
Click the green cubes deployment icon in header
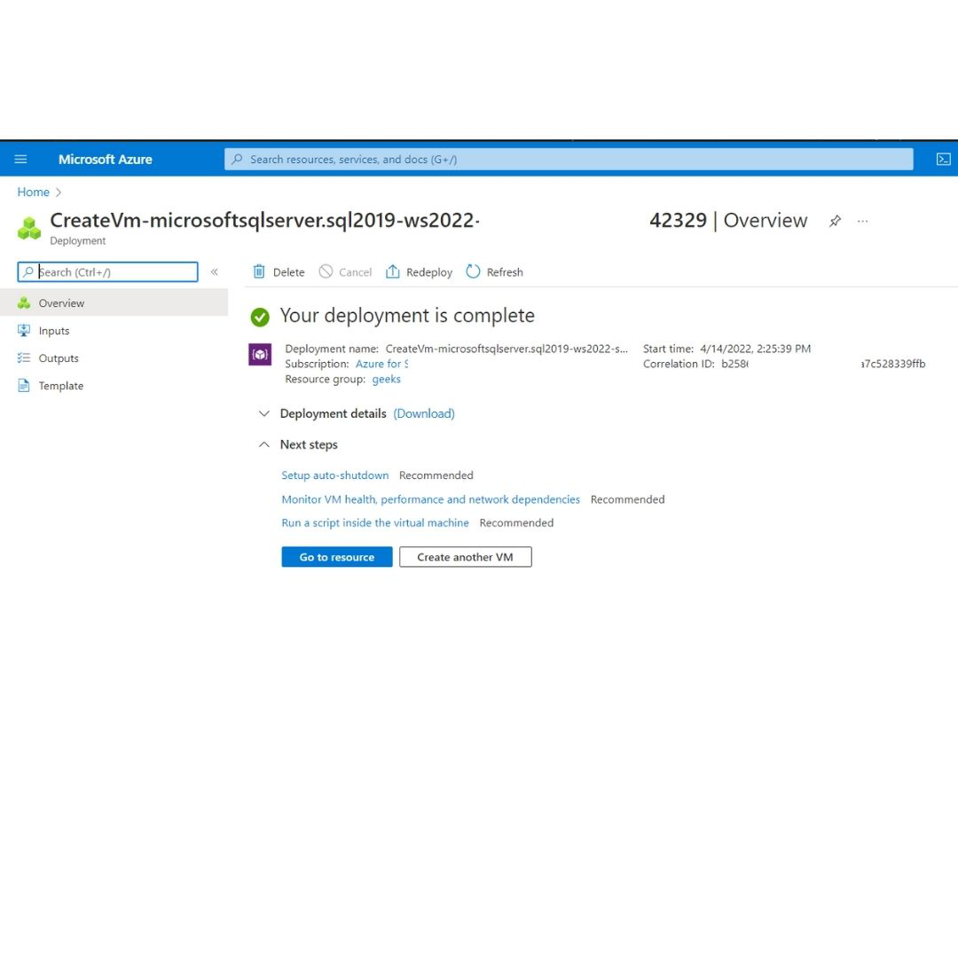click(x=28, y=228)
